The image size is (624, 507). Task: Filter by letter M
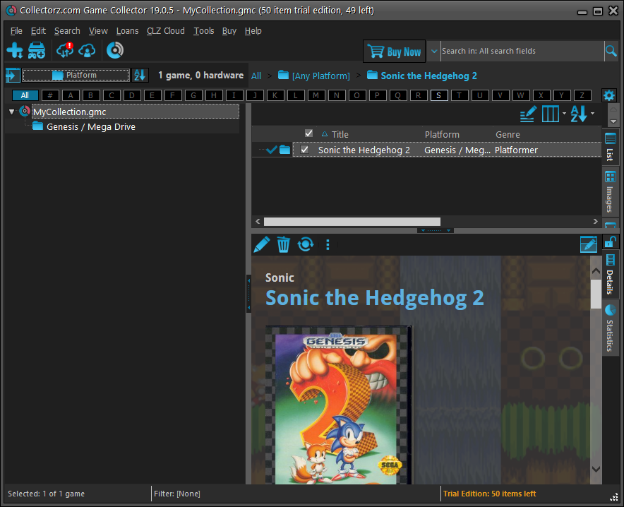316,95
